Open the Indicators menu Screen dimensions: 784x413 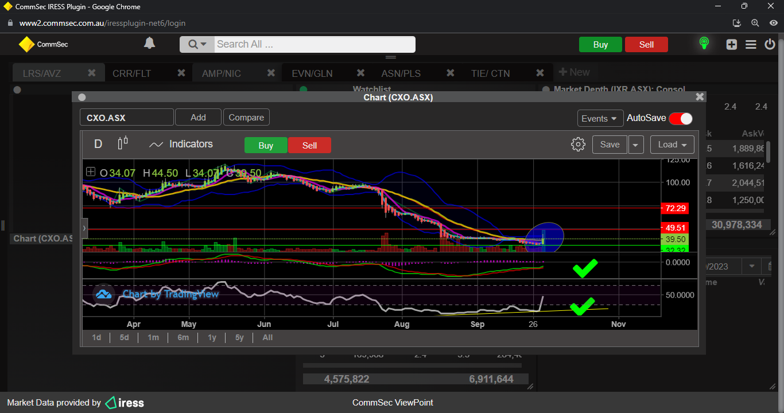[x=181, y=144]
